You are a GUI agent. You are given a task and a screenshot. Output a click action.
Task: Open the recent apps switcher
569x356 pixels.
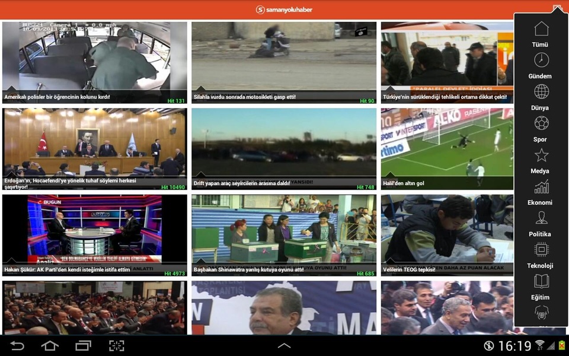tap(83, 345)
